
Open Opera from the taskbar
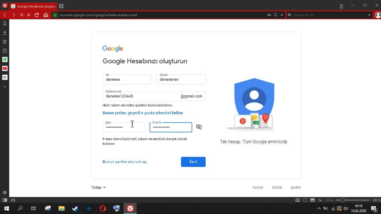coord(103,208)
